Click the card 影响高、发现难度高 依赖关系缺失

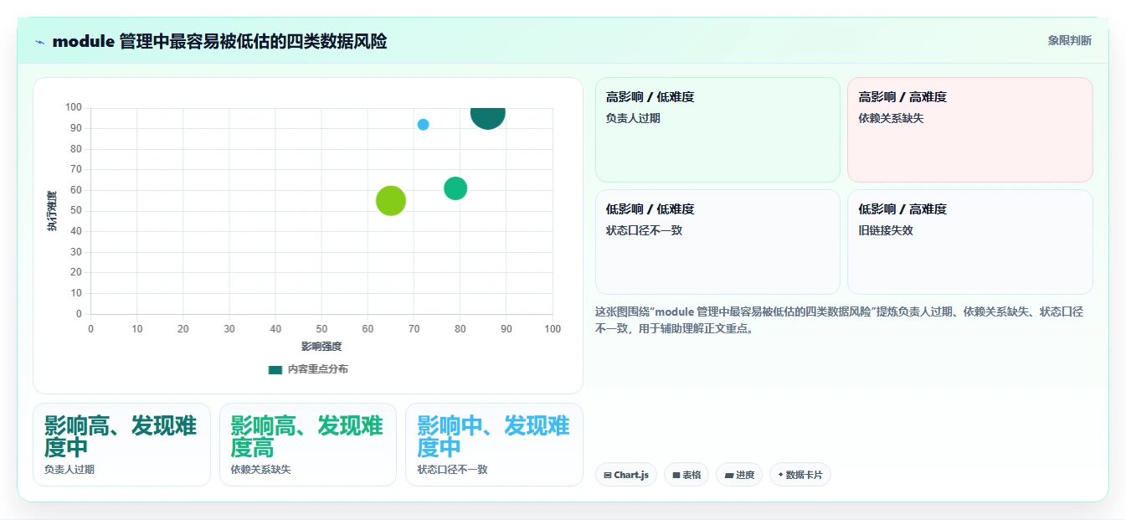[x=308, y=445]
